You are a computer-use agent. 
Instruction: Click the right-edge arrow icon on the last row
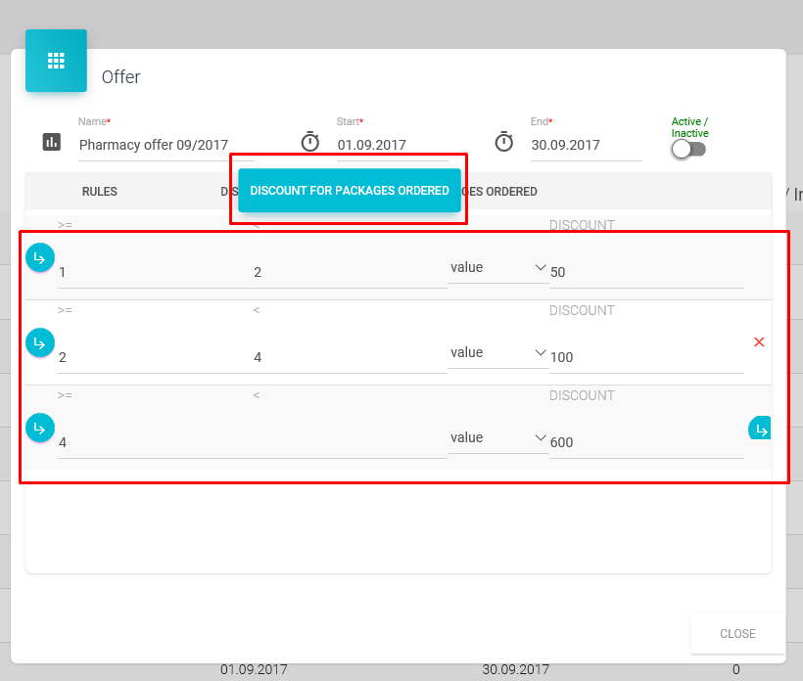point(760,429)
